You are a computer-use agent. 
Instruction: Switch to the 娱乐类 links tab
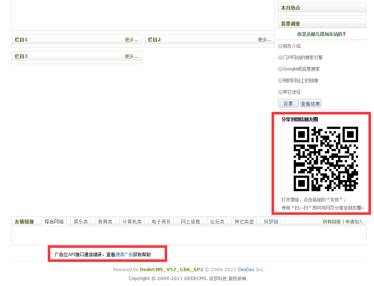click(x=81, y=222)
